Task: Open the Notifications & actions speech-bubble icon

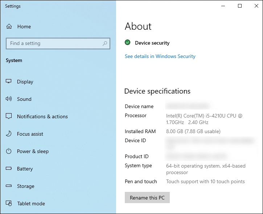Action: [9, 116]
